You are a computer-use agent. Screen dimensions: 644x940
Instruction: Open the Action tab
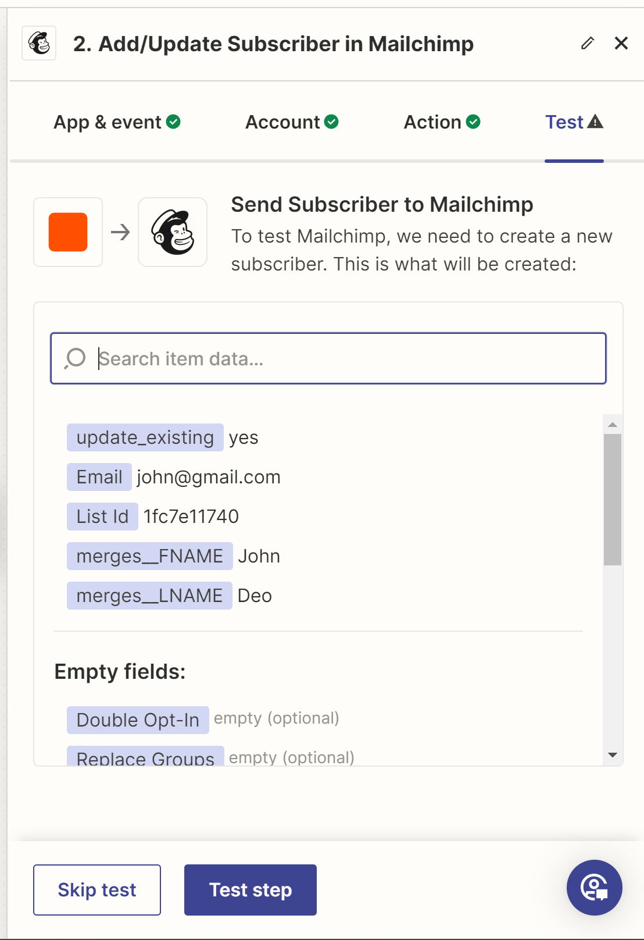click(442, 122)
